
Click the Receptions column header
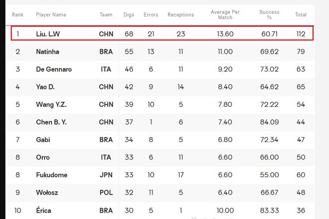point(180,15)
